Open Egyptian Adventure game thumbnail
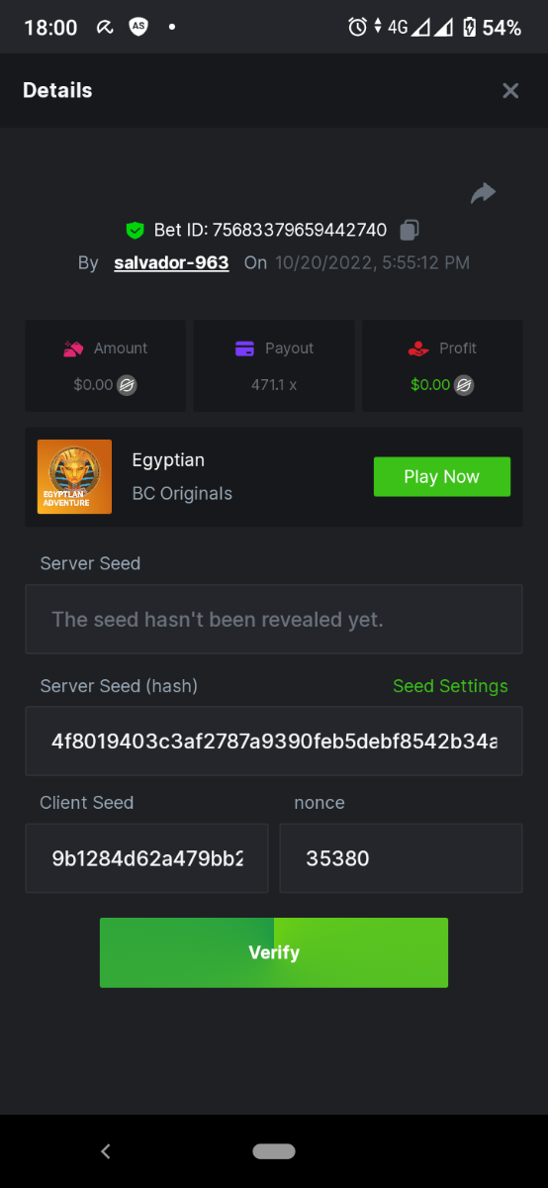Screen dimensions: 548x1188 [x=74, y=476]
